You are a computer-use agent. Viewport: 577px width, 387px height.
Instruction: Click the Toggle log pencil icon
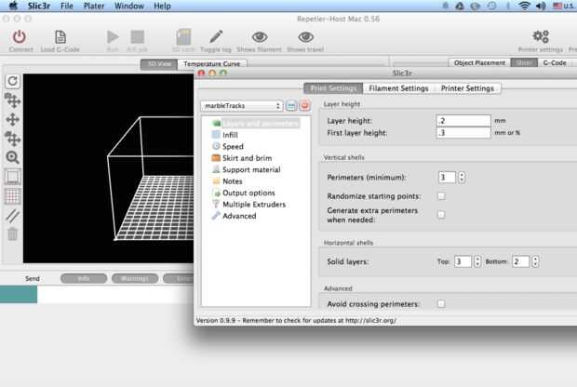(216, 37)
